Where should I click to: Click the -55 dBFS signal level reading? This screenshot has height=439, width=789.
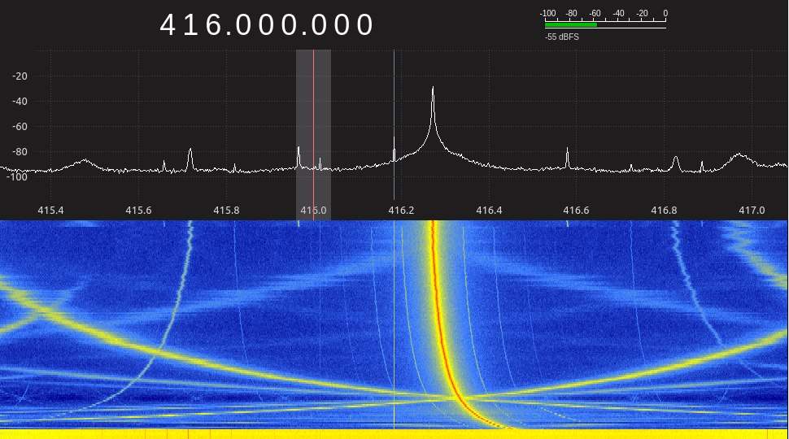point(561,37)
